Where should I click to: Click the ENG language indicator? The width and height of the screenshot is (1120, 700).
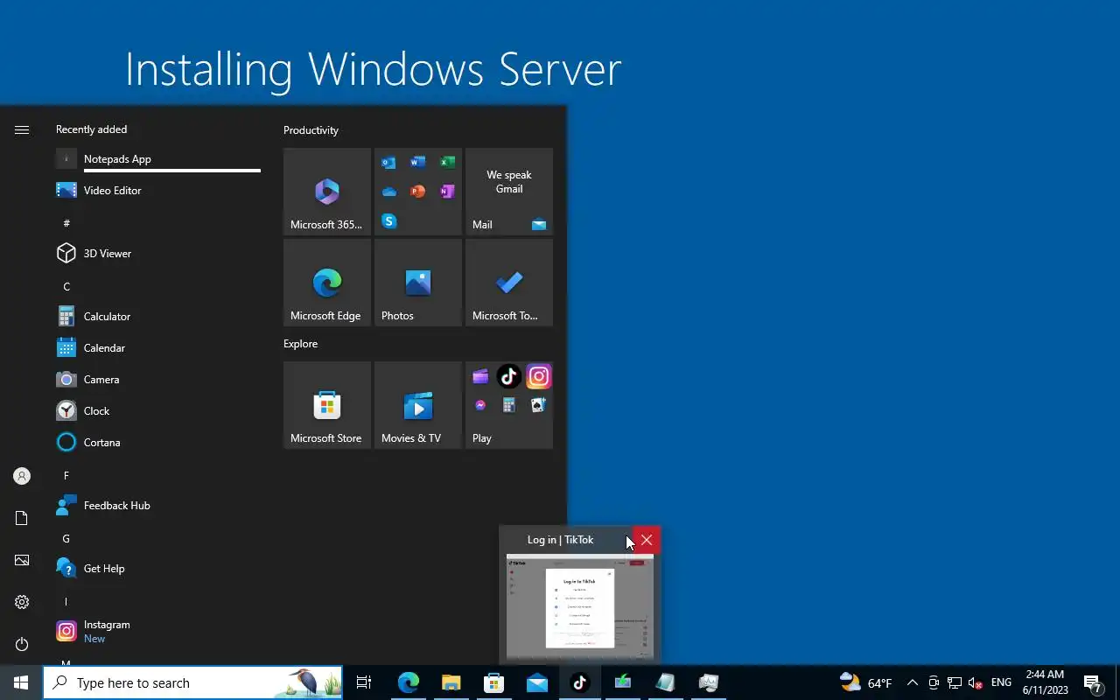[x=1001, y=682]
